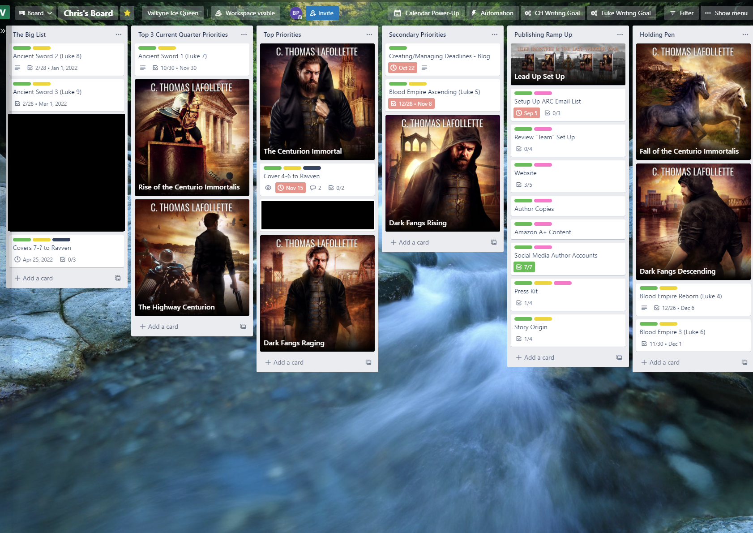
Task: Add a card to The Big List
Action: [x=34, y=278]
